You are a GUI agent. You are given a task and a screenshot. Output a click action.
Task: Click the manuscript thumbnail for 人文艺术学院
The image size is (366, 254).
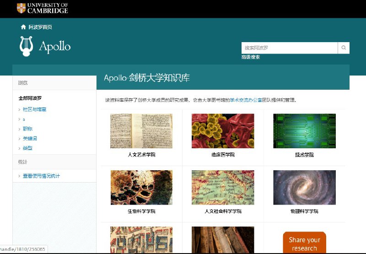click(141, 131)
